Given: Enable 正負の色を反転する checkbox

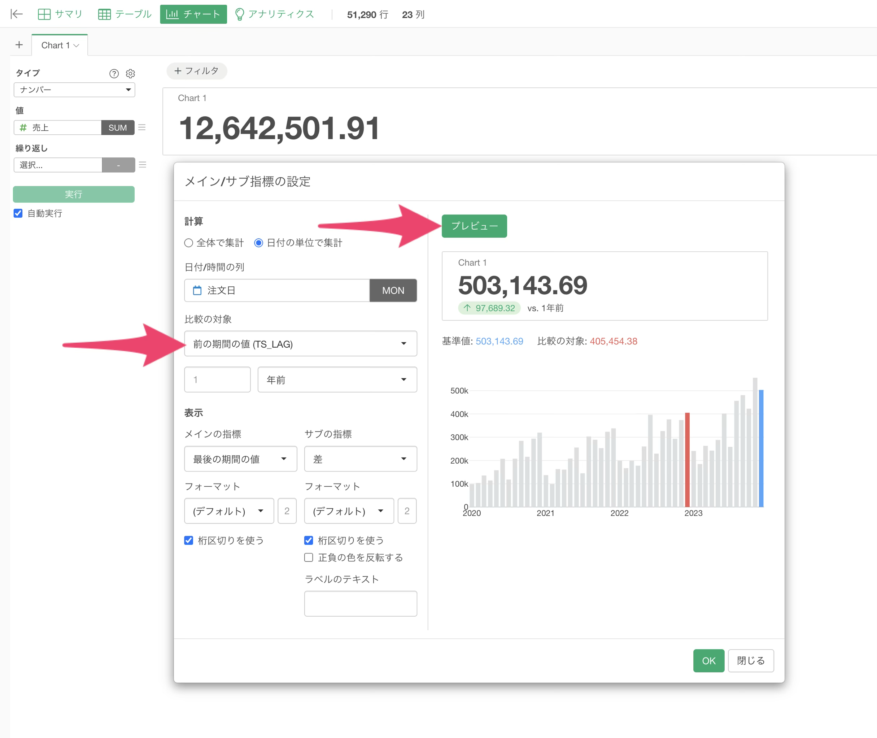Looking at the screenshot, I should click(x=309, y=557).
